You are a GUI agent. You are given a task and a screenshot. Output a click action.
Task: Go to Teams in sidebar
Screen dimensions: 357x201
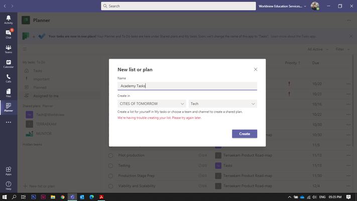[9, 49]
